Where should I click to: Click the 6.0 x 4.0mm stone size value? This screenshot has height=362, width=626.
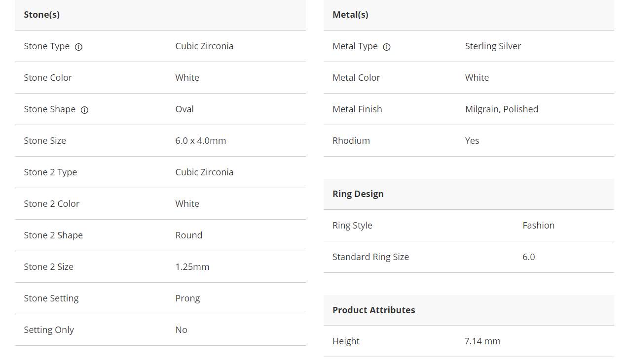[x=201, y=141]
